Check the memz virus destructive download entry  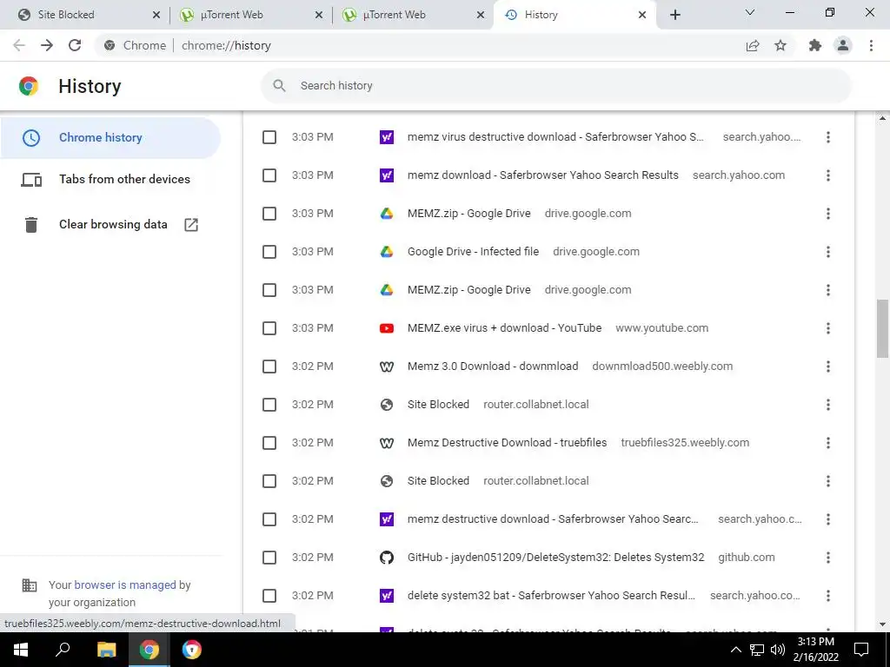pos(269,137)
